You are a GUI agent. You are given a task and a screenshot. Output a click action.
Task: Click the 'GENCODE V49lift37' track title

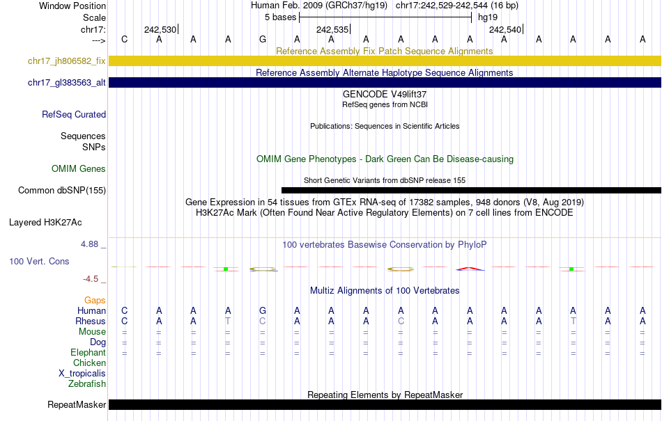[x=385, y=94]
